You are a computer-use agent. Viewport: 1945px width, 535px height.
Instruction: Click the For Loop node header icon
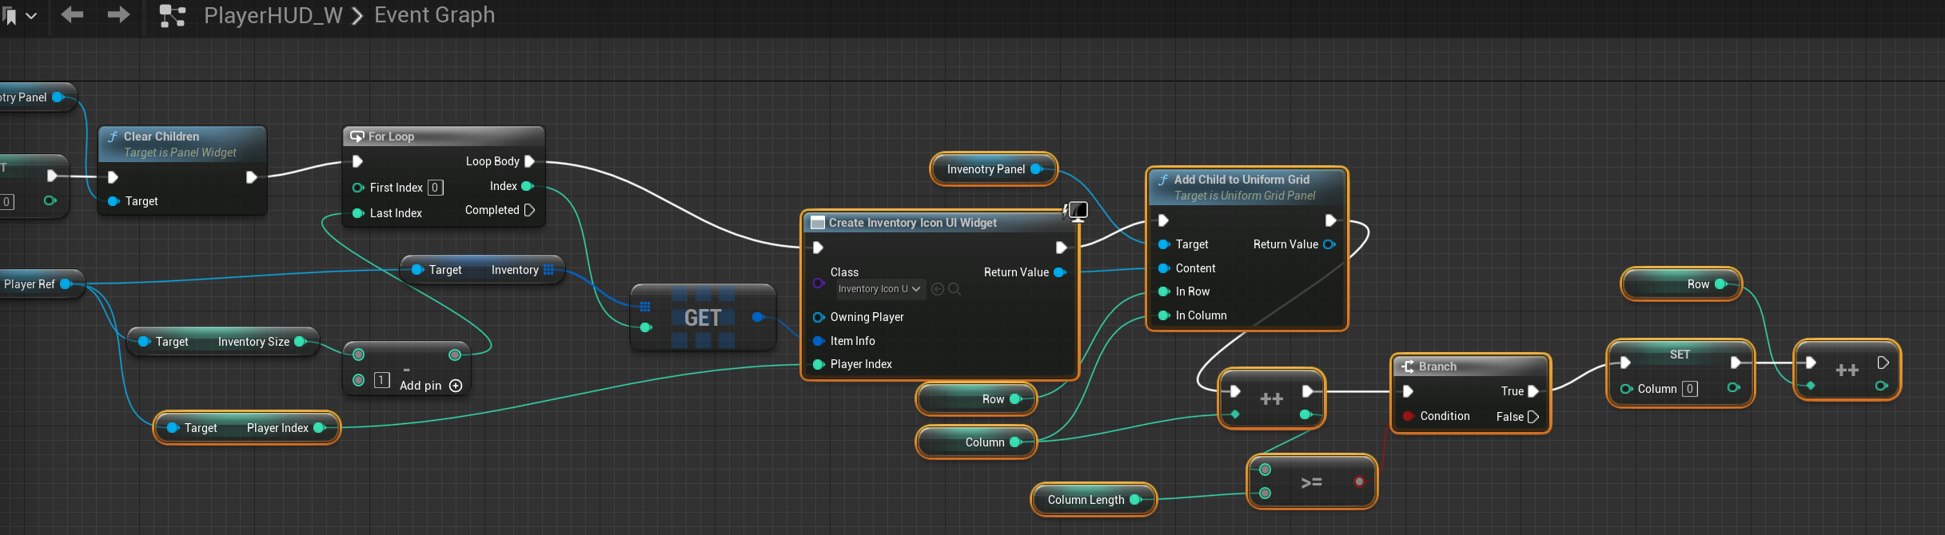(357, 137)
